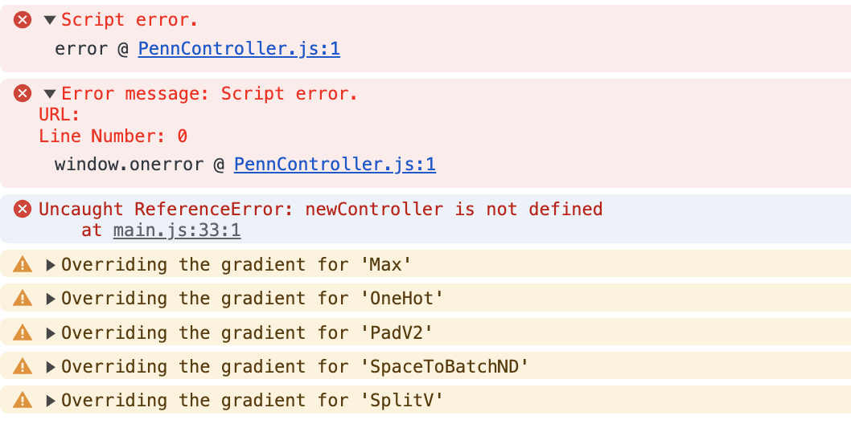The height and width of the screenshot is (424, 851).
Task: Open the PennController.js:1 link after 'error @'
Action: click(x=239, y=49)
